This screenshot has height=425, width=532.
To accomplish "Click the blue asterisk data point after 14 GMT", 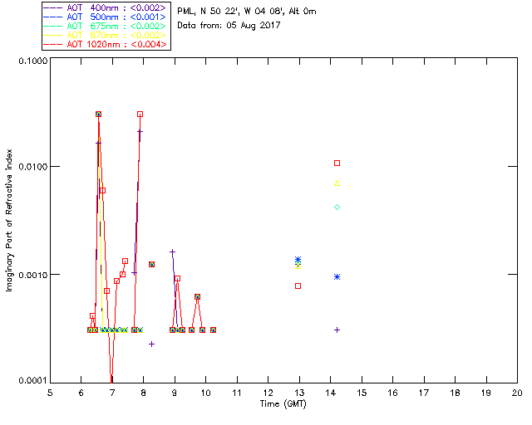I will click(337, 277).
